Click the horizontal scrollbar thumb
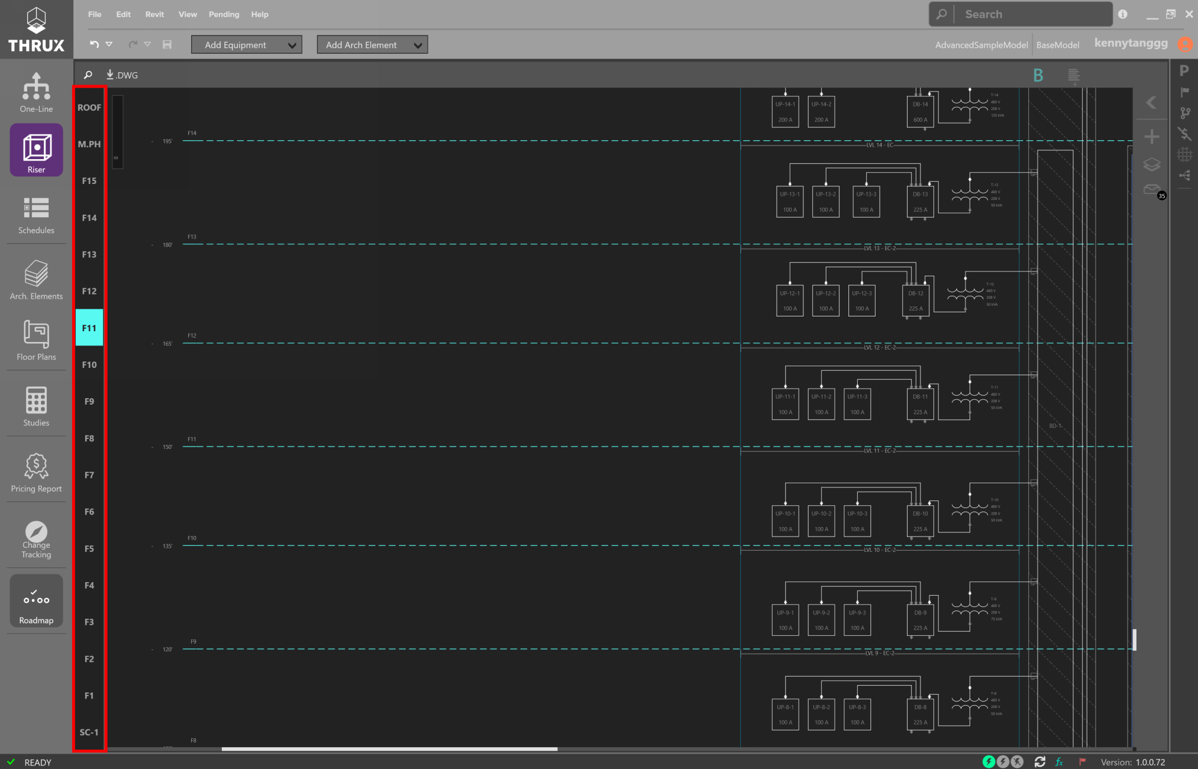 pyautogui.click(x=389, y=749)
